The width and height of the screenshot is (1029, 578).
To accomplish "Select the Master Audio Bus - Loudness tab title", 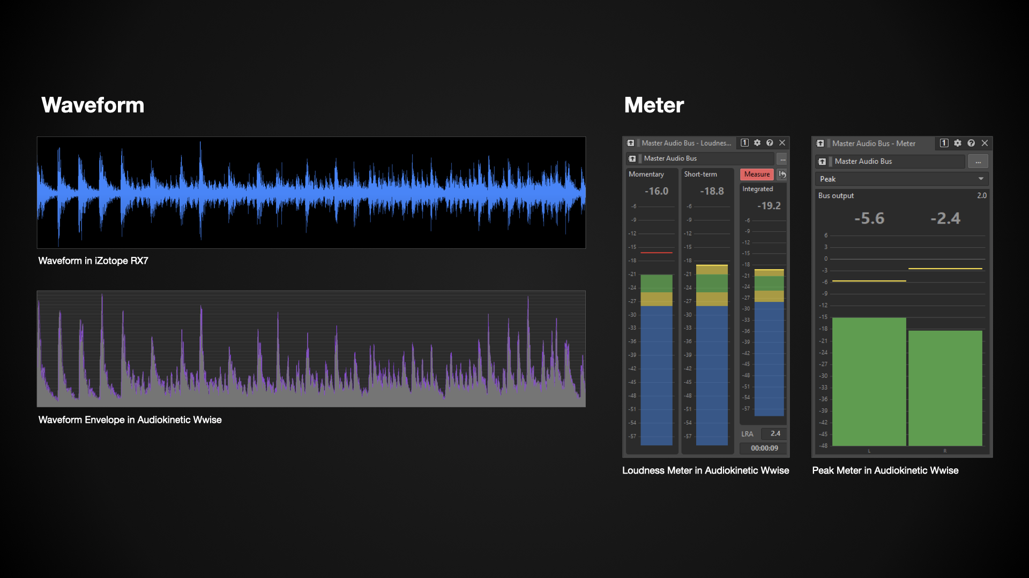I will 686,143.
